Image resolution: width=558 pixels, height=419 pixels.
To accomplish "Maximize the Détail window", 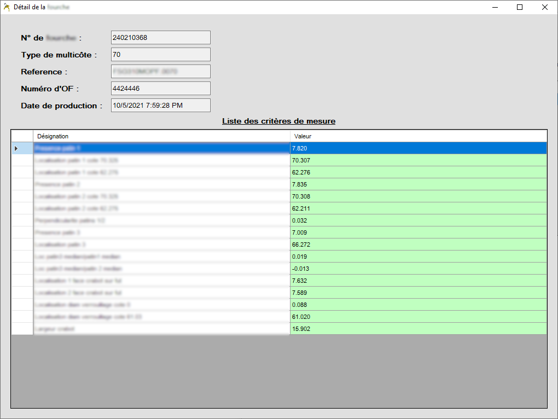I will [520, 7].
